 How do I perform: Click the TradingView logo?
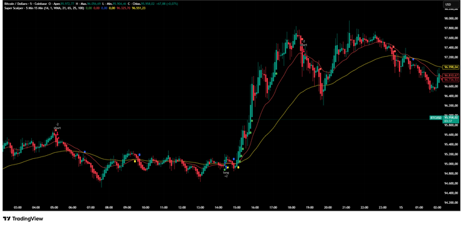(x=23, y=219)
